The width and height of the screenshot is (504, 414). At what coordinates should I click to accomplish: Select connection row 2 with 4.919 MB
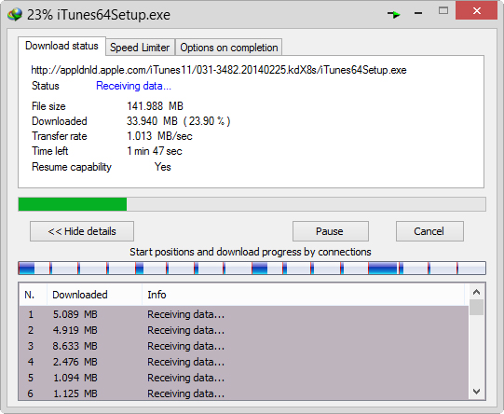244,330
